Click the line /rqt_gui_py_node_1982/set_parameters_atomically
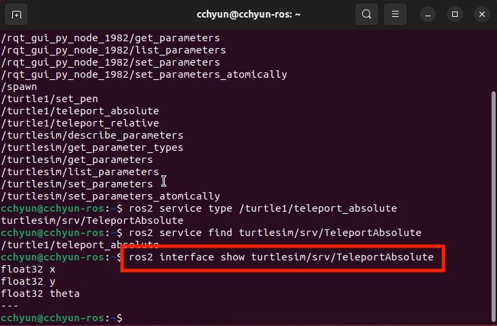 click(144, 74)
